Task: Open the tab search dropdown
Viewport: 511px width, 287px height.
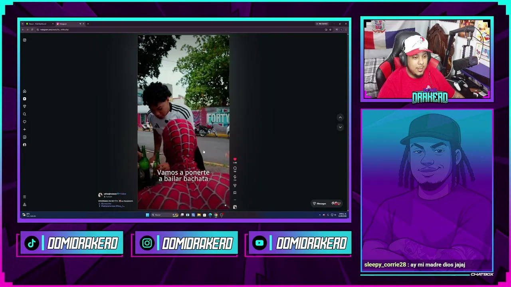Action: (22, 24)
